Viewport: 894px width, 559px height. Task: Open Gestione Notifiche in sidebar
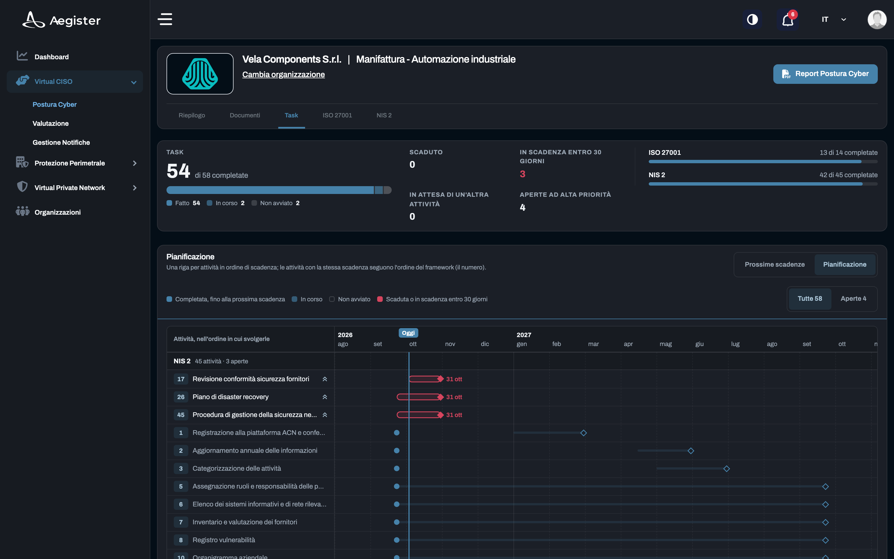[x=61, y=142]
